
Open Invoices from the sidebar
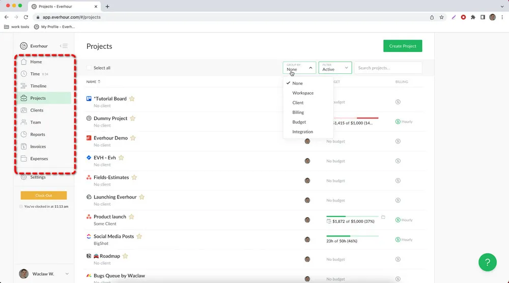[38, 147]
